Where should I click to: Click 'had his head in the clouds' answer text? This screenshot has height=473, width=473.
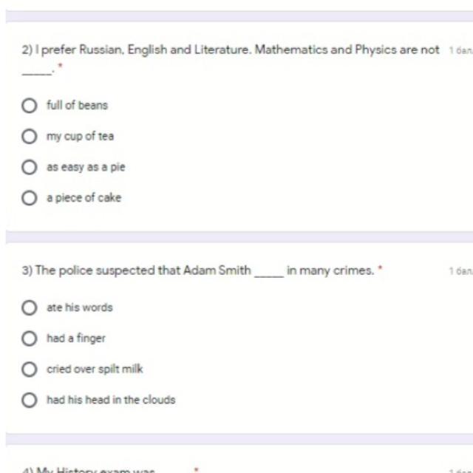pos(111,400)
